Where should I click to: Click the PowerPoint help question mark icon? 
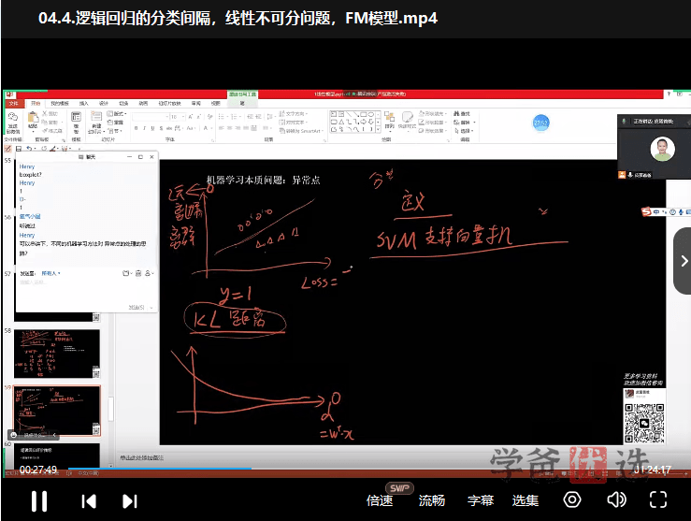[x=669, y=94]
